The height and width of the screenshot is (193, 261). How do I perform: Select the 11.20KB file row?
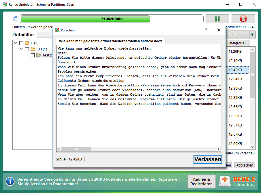coord(237,52)
